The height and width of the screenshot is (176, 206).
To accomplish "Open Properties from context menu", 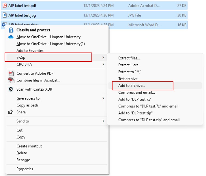I will pyautogui.click(x=25, y=169).
